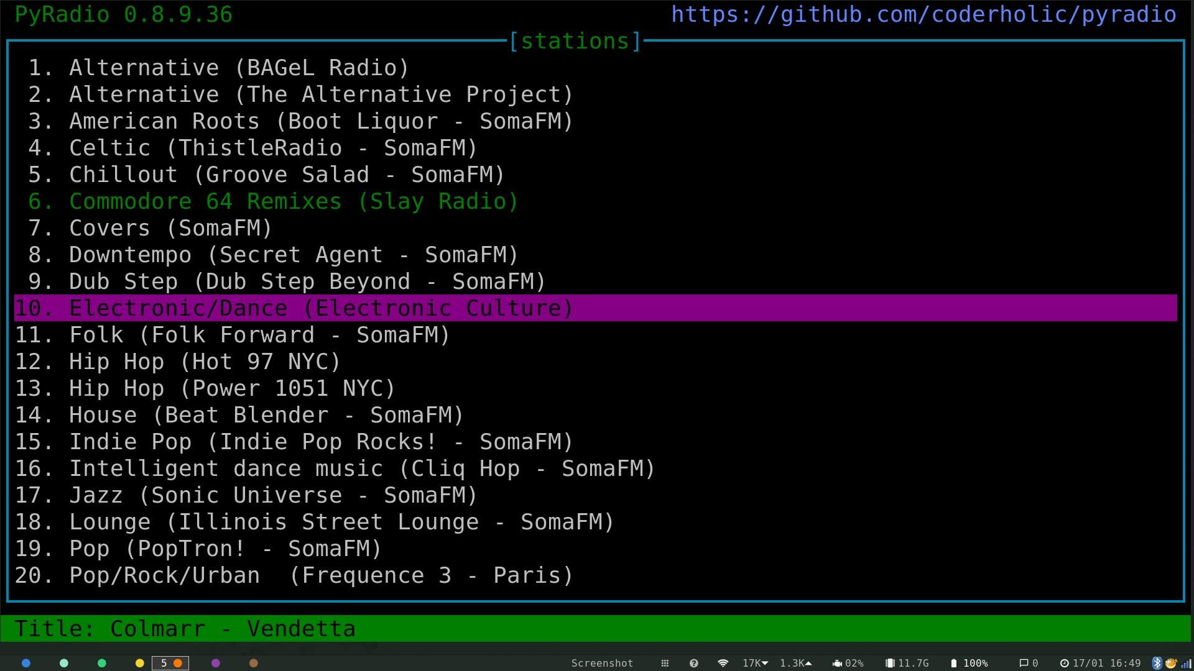Select Jazz Sonic Universe station

pyautogui.click(x=272, y=495)
